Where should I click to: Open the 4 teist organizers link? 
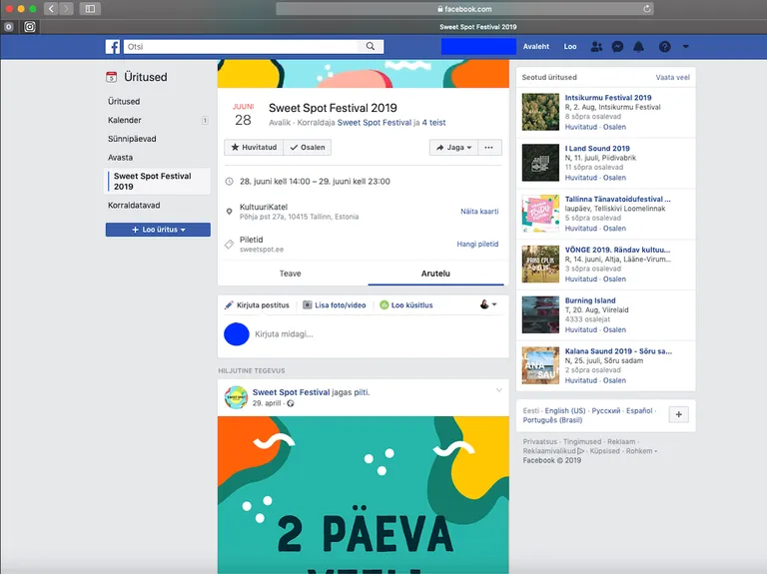433,122
